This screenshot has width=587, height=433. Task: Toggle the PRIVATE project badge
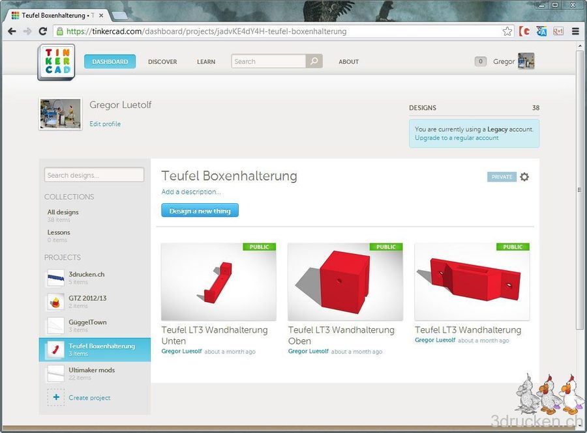(502, 176)
